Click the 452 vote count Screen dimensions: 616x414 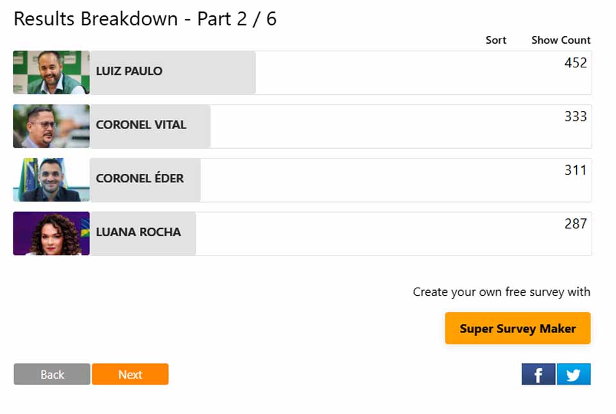(575, 63)
